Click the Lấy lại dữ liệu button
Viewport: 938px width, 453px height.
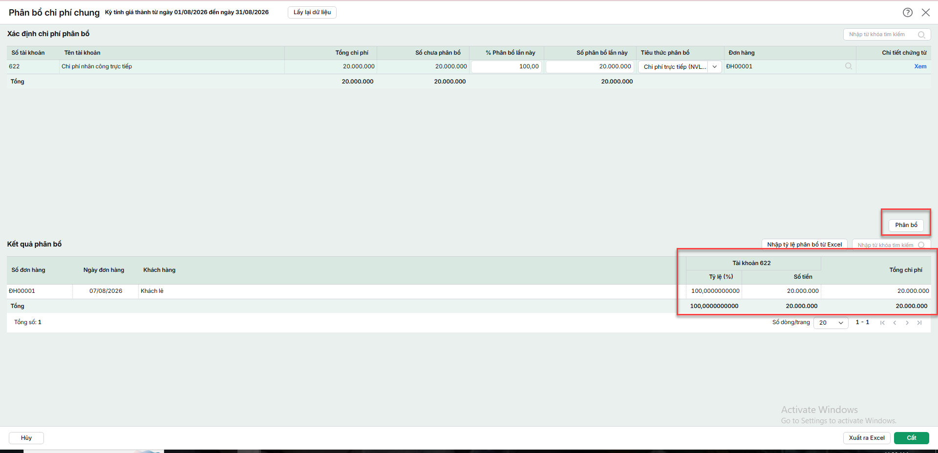click(x=312, y=12)
